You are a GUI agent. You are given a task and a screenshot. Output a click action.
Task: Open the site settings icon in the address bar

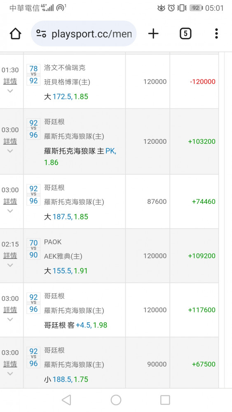[41, 34]
